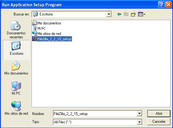
Task: Select Mi PC in the places bar
Action: 16,88
